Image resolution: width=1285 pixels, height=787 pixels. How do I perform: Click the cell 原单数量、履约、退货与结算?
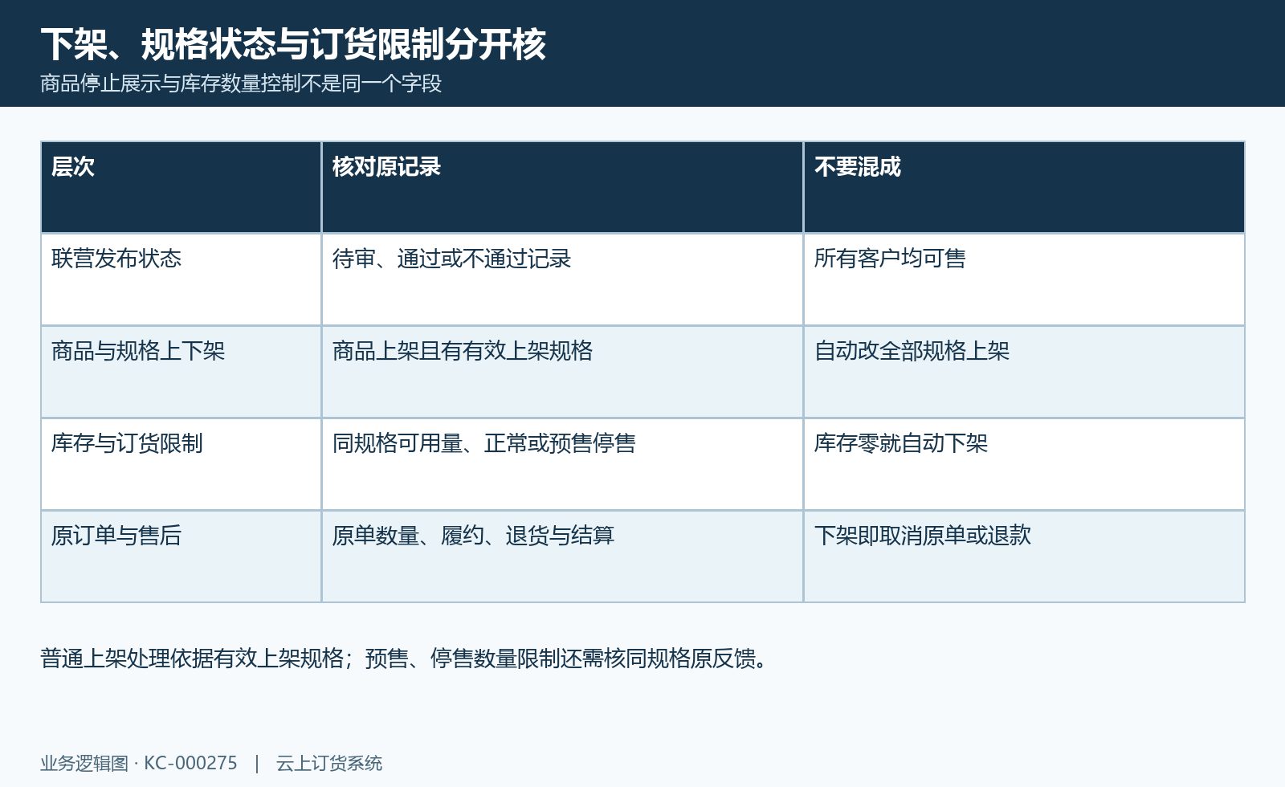point(562,557)
